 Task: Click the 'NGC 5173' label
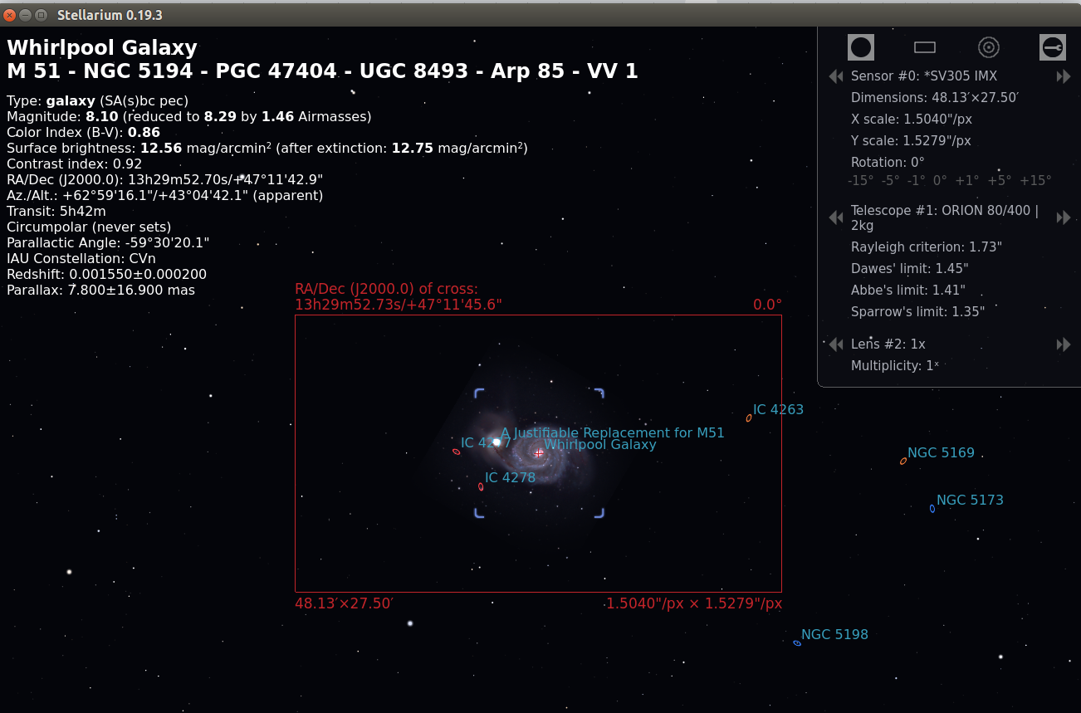click(x=970, y=501)
